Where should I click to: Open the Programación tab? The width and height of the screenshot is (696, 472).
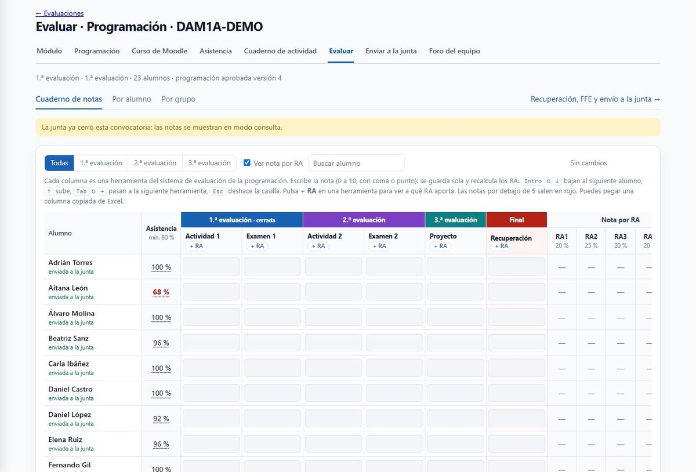(97, 51)
